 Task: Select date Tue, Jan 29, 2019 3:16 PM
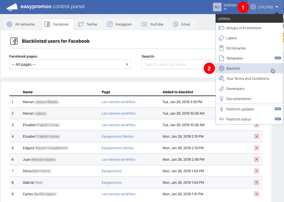(x=182, y=102)
